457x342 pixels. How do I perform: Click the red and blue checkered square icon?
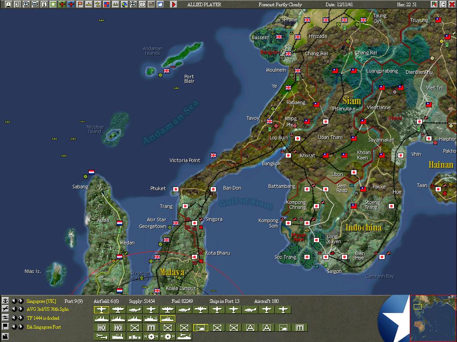(x=107, y=4)
